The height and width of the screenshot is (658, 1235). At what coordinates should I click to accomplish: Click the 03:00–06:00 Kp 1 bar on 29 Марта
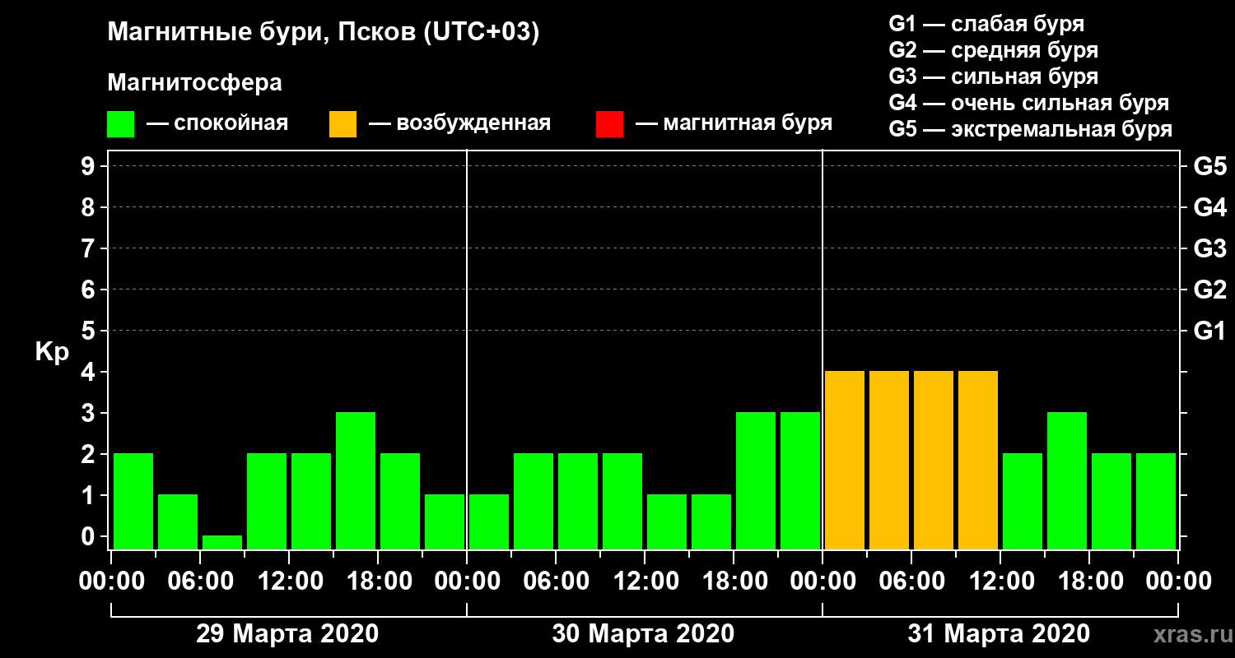point(178,521)
